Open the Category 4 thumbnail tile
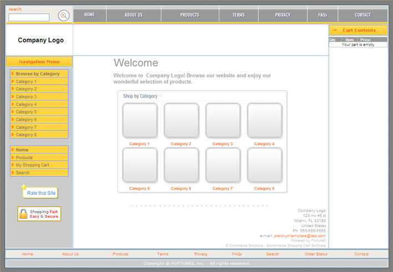The height and width of the screenshot is (272, 393). click(x=265, y=120)
